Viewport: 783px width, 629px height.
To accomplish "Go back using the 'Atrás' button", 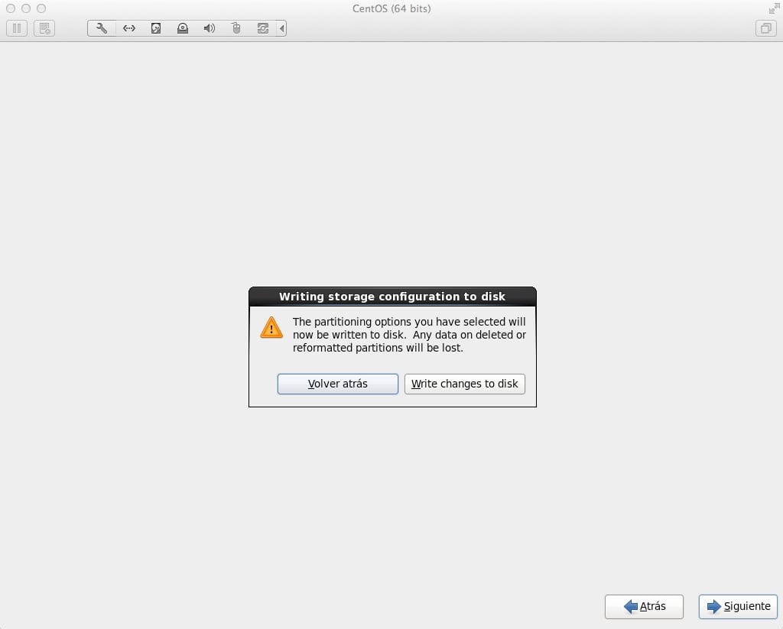I will [x=644, y=606].
